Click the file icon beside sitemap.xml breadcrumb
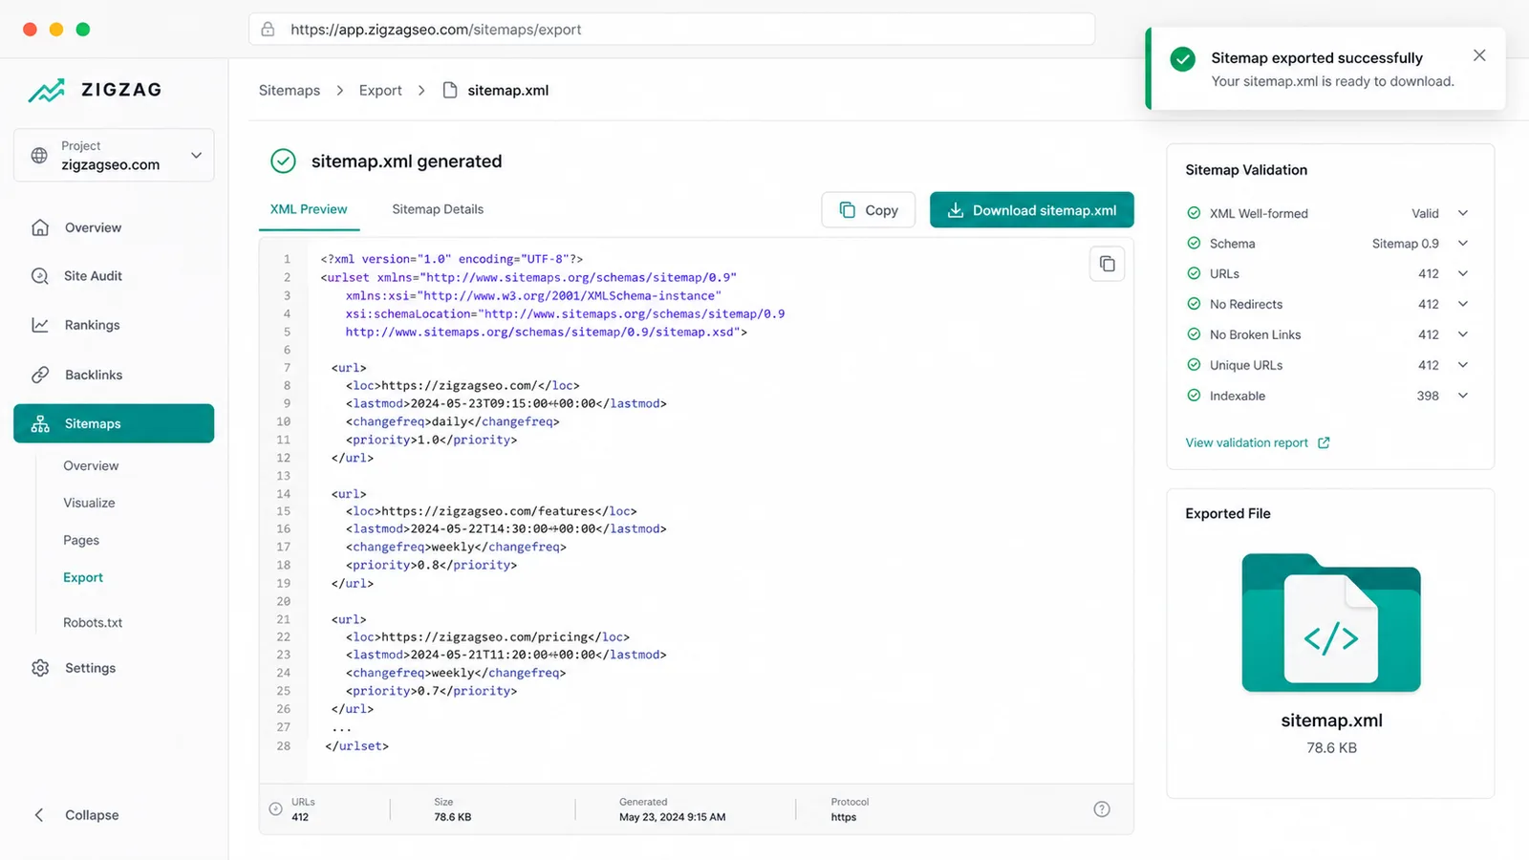Image resolution: width=1529 pixels, height=860 pixels. click(x=450, y=90)
